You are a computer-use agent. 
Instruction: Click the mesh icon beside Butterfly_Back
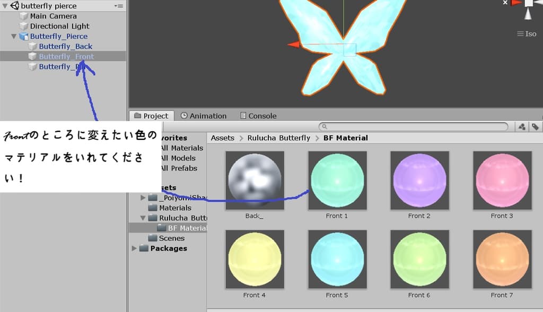30,46
